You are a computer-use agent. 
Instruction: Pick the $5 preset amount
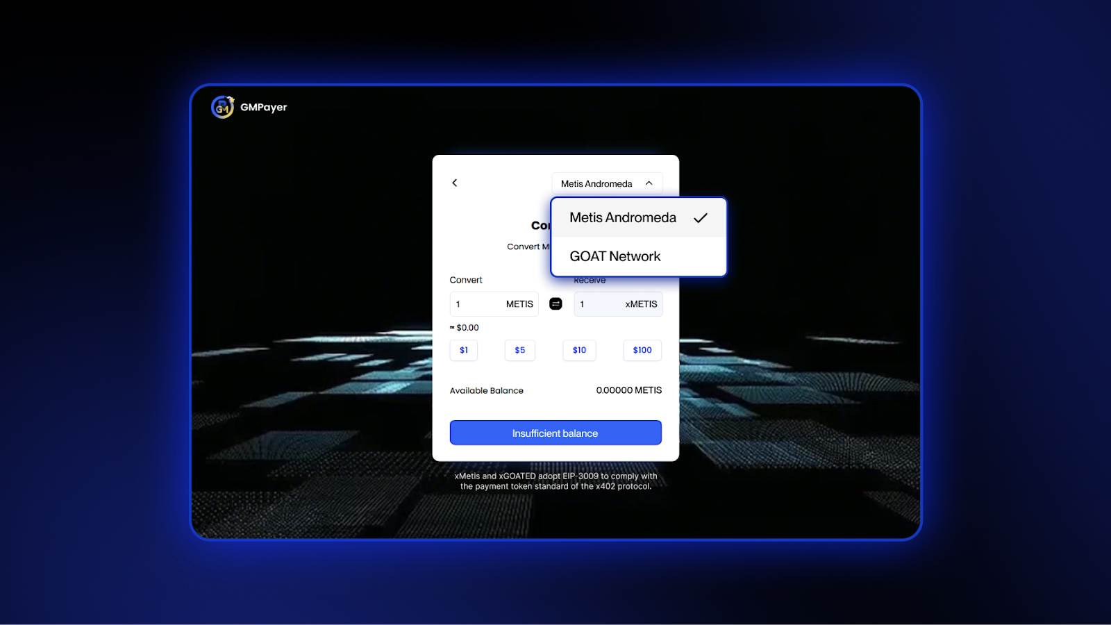pyautogui.click(x=520, y=350)
